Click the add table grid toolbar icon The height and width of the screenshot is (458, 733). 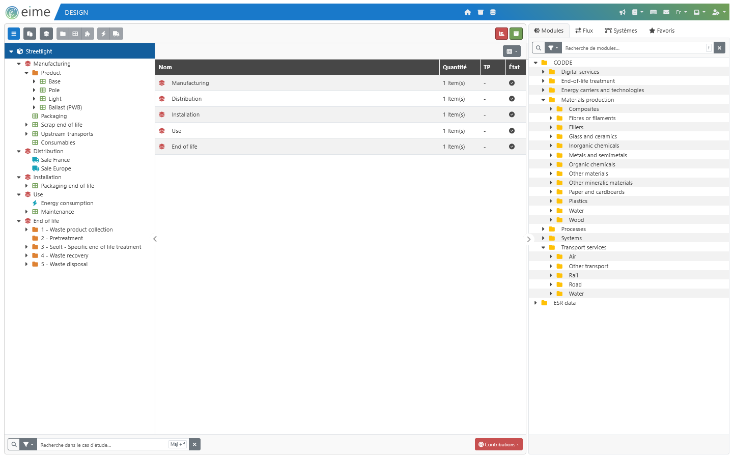75,34
